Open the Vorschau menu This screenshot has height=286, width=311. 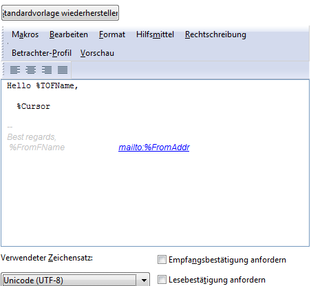point(97,53)
